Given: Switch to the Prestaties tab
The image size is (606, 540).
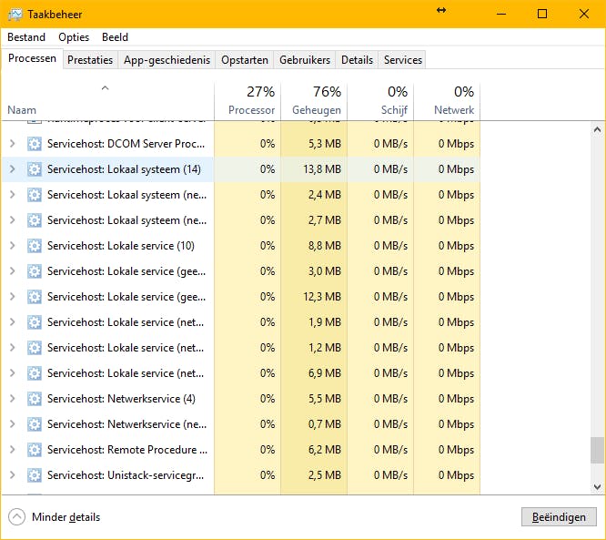Looking at the screenshot, I should pyautogui.click(x=90, y=60).
